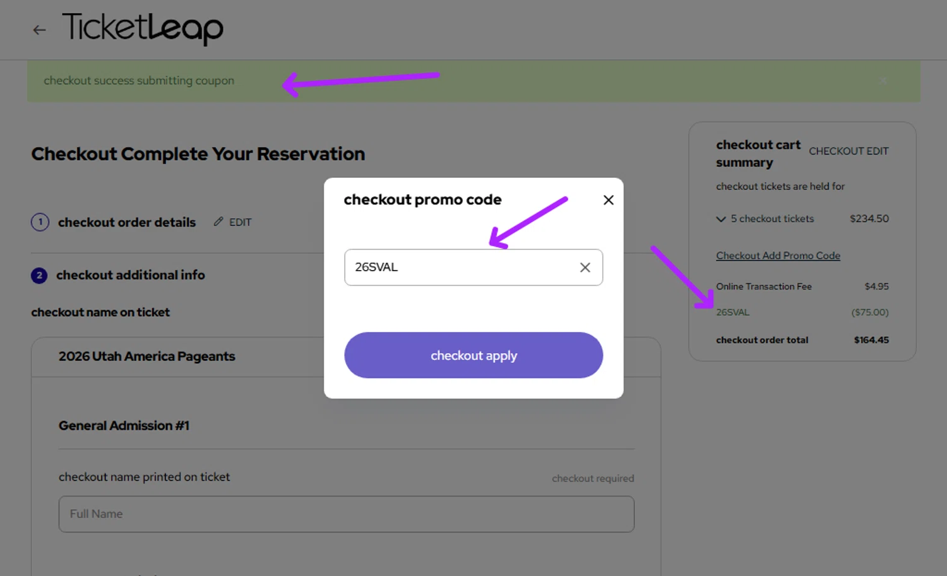The height and width of the screenshot is (576, 947).
Task: Click the EDIT label for order details
Action: coord(240,222)
